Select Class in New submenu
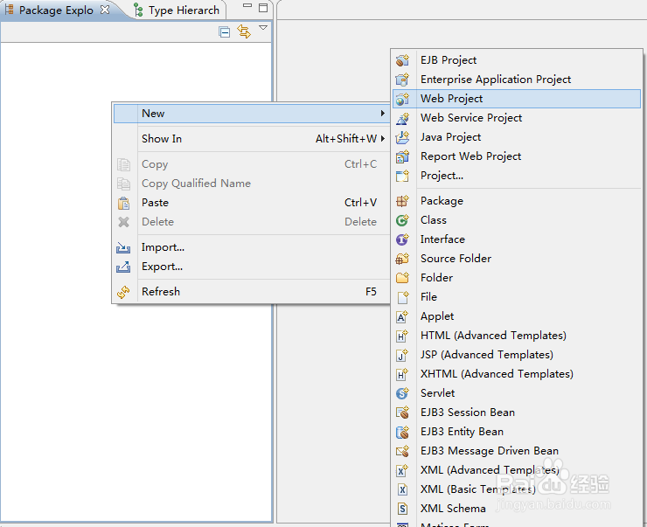 (517, 220)
